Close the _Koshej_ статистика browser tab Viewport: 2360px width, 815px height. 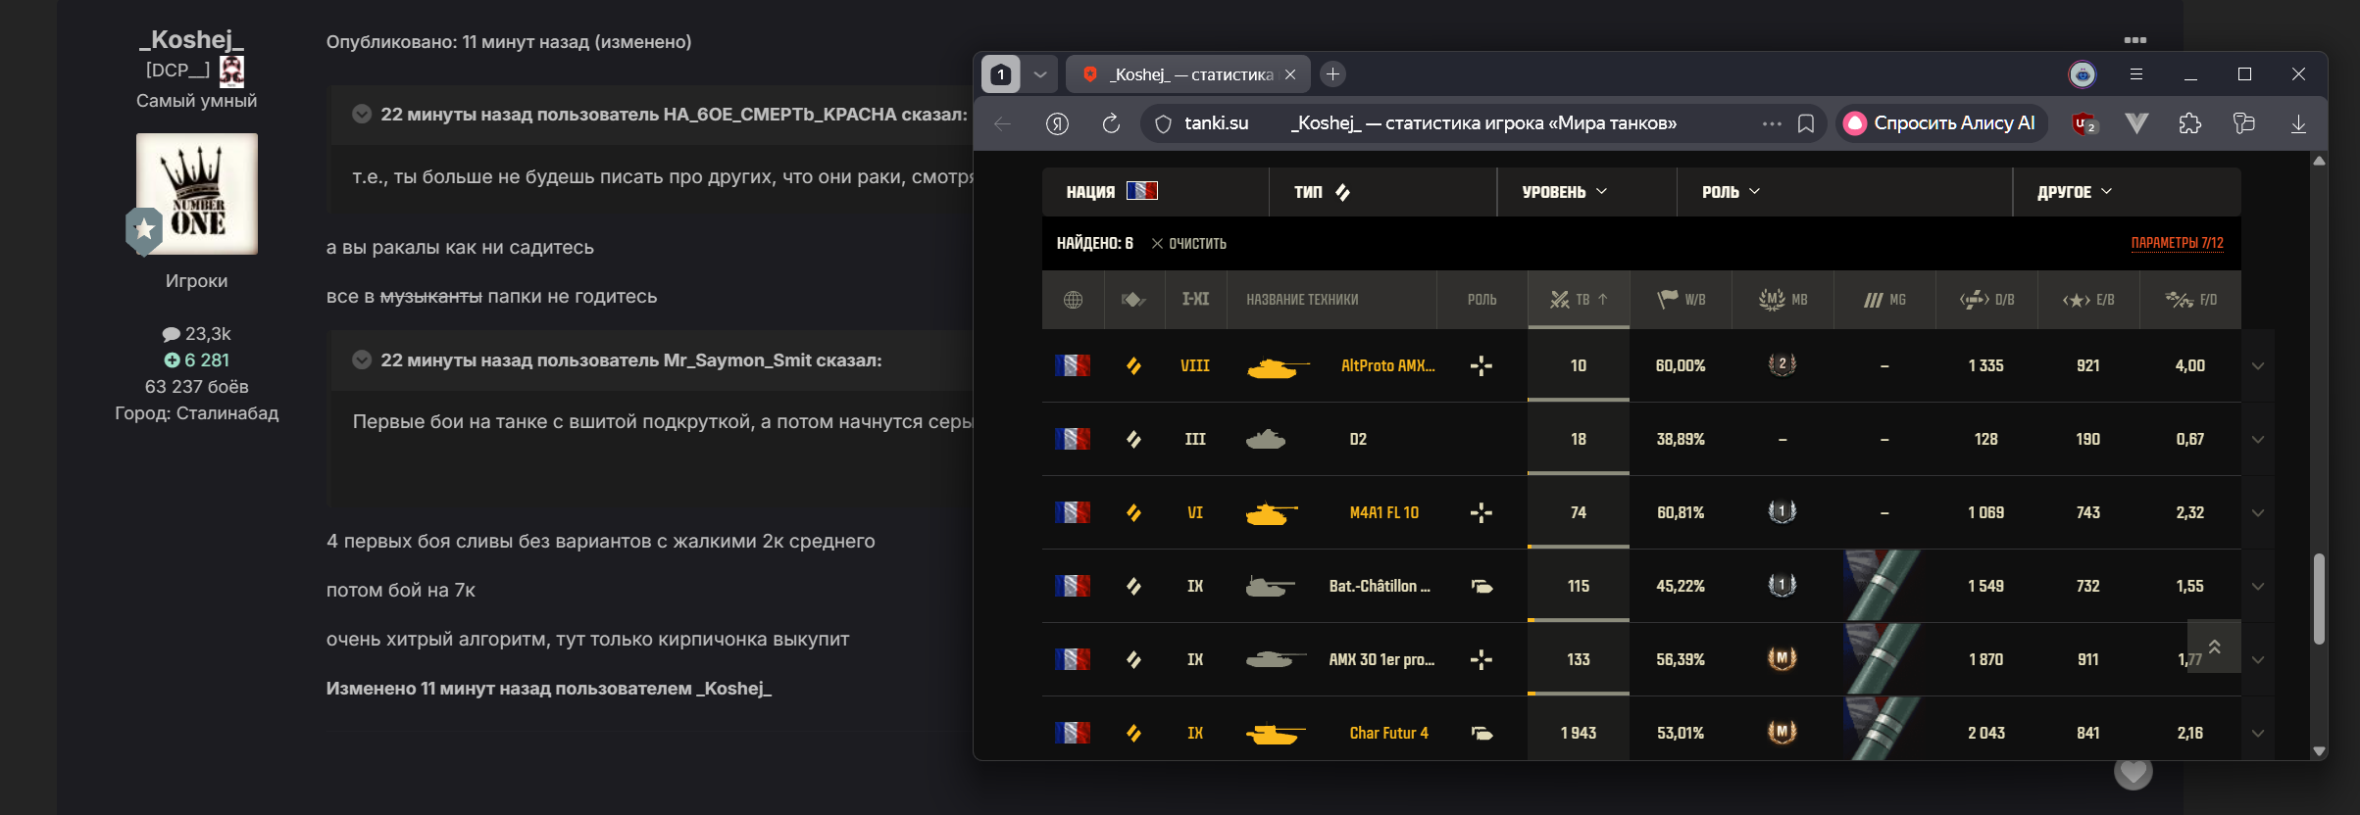click(1290, 74)
